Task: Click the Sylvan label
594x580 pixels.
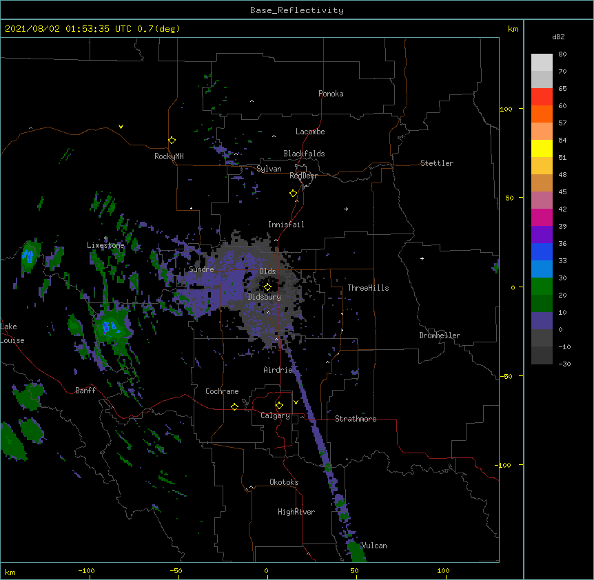Action: (x=269, y=169)
